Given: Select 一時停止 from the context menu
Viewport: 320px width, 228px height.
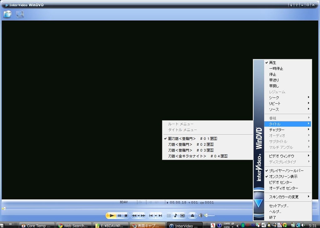Looking at the screenshot, I should (288, 69).
